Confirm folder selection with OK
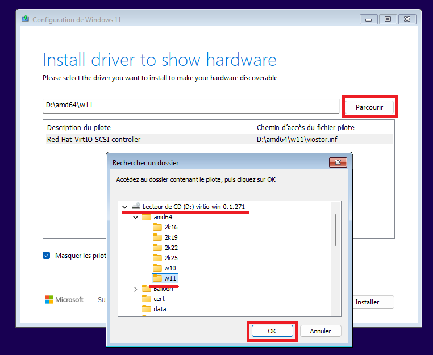 (x=272, y=331)
